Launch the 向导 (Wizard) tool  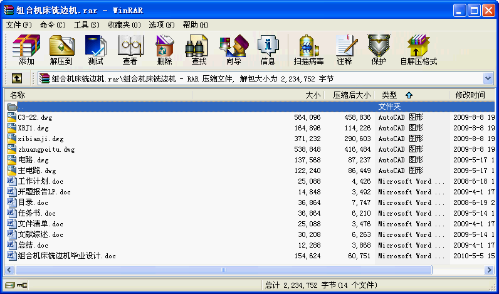click(x=233, y=50)
